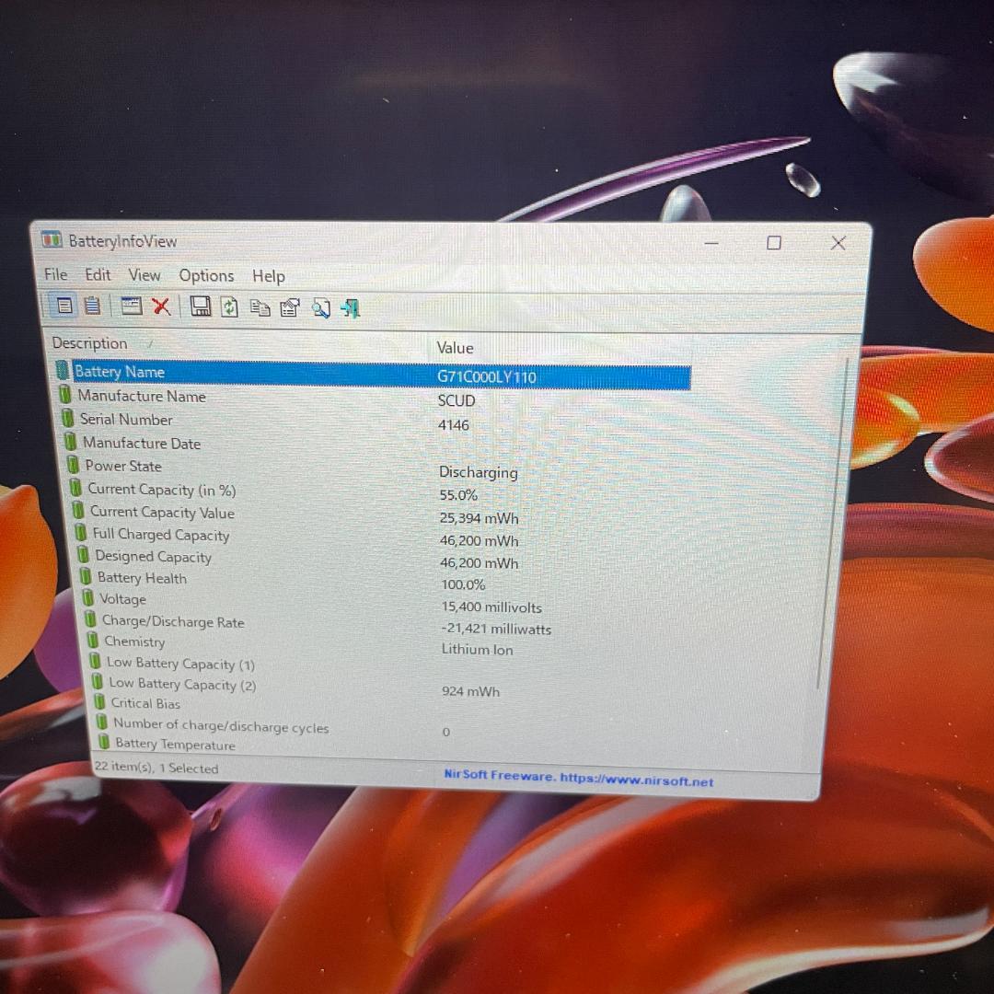Copy selected items using toolbar icon
The image size is (994, 994).
[x=260, y=308]
